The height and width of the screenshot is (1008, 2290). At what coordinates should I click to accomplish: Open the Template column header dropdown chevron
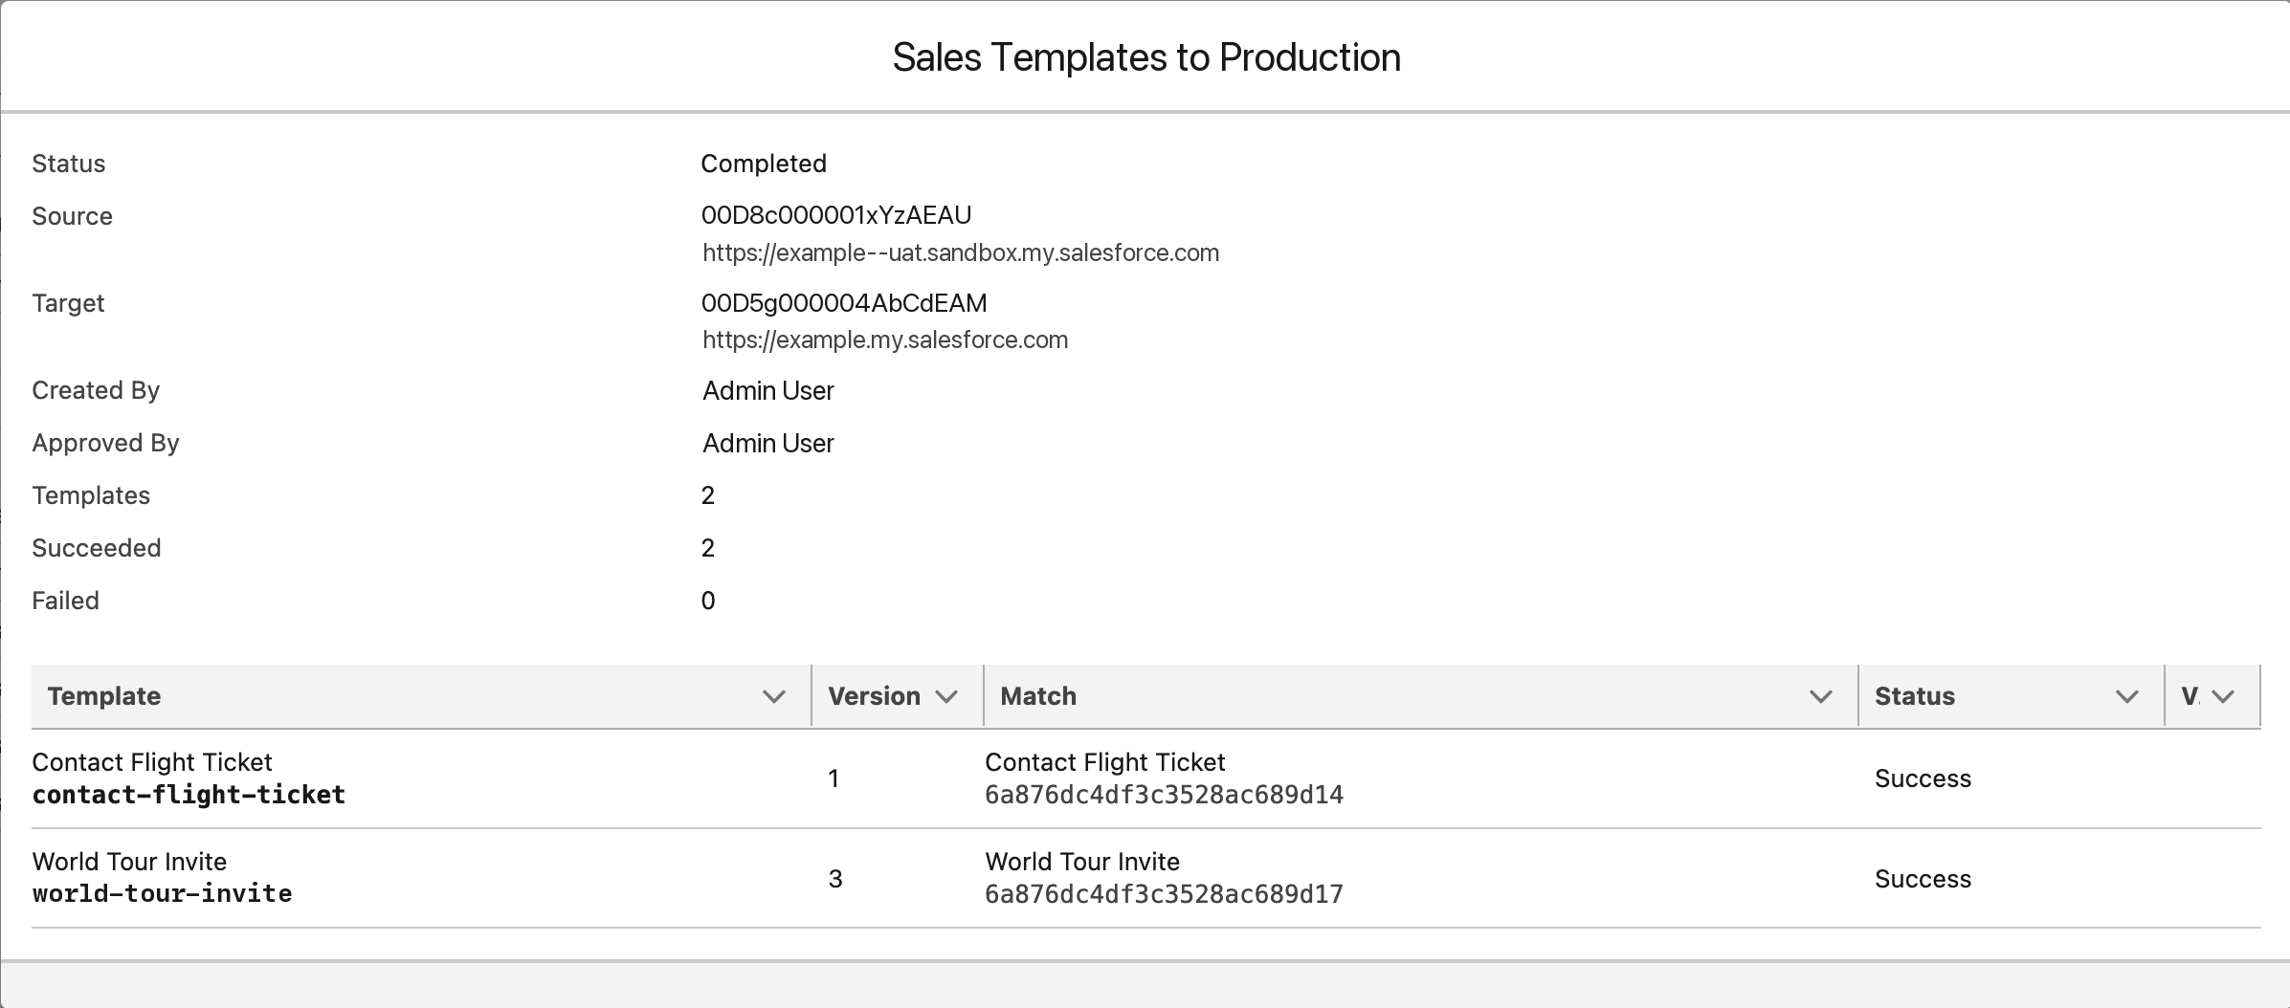pyautogui.click(x=774, y=696)
